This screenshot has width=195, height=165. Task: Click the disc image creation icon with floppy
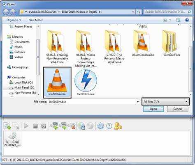[x=81, y=126]
